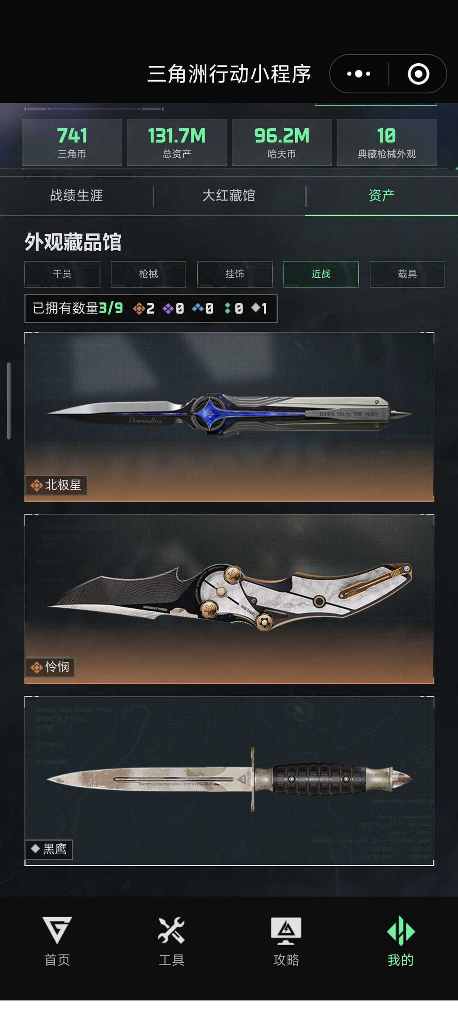The width and height of the screenshot is (458, 1020).
Task: Open the mini program three-dot menu
Action: click(359, 74)
